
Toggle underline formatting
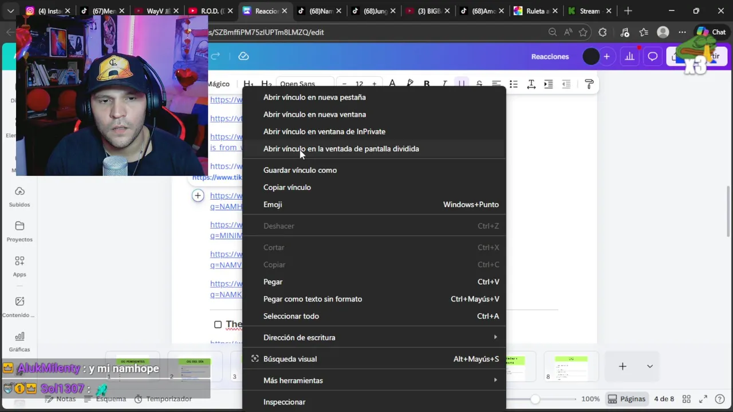tap(462, 84)
